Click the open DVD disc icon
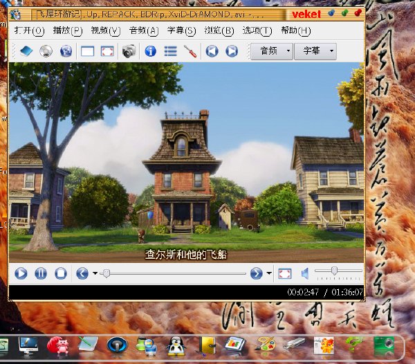Image resolution: width=415 pixels, height=364 pixels. click(46, 51)
